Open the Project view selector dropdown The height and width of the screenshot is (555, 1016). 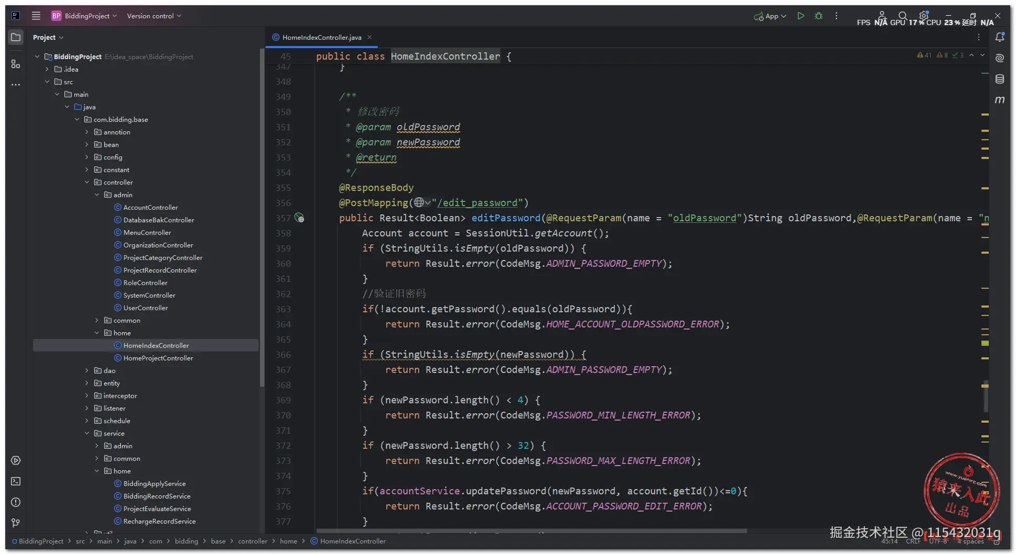coord(48,37)
